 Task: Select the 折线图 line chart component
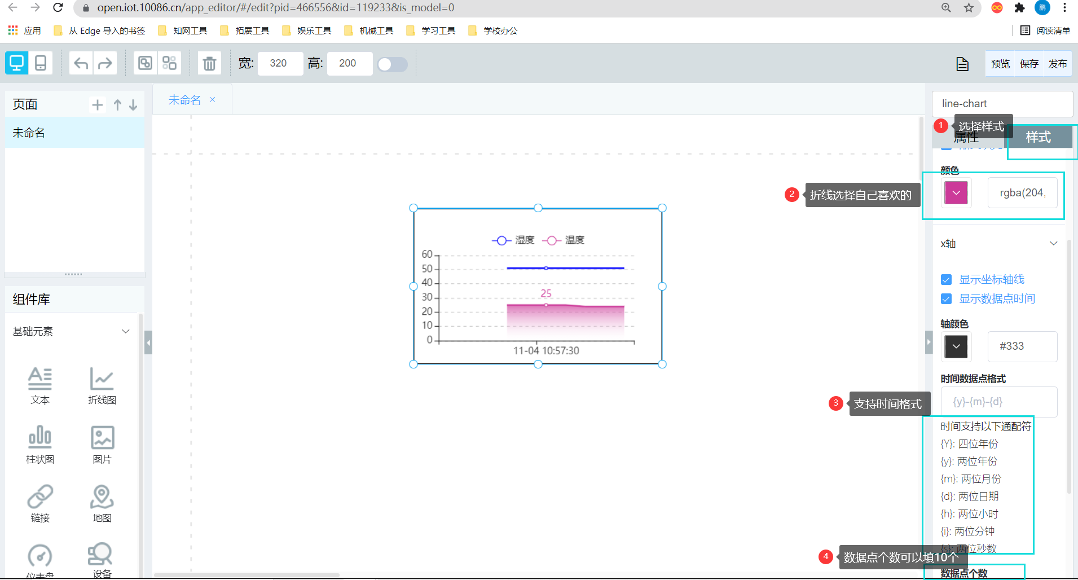pos(102,386)
